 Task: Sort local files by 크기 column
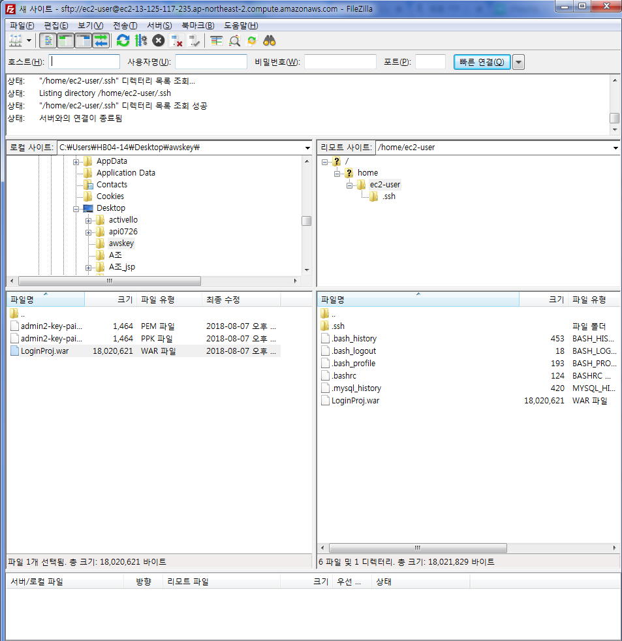click(x=110, y=300)
